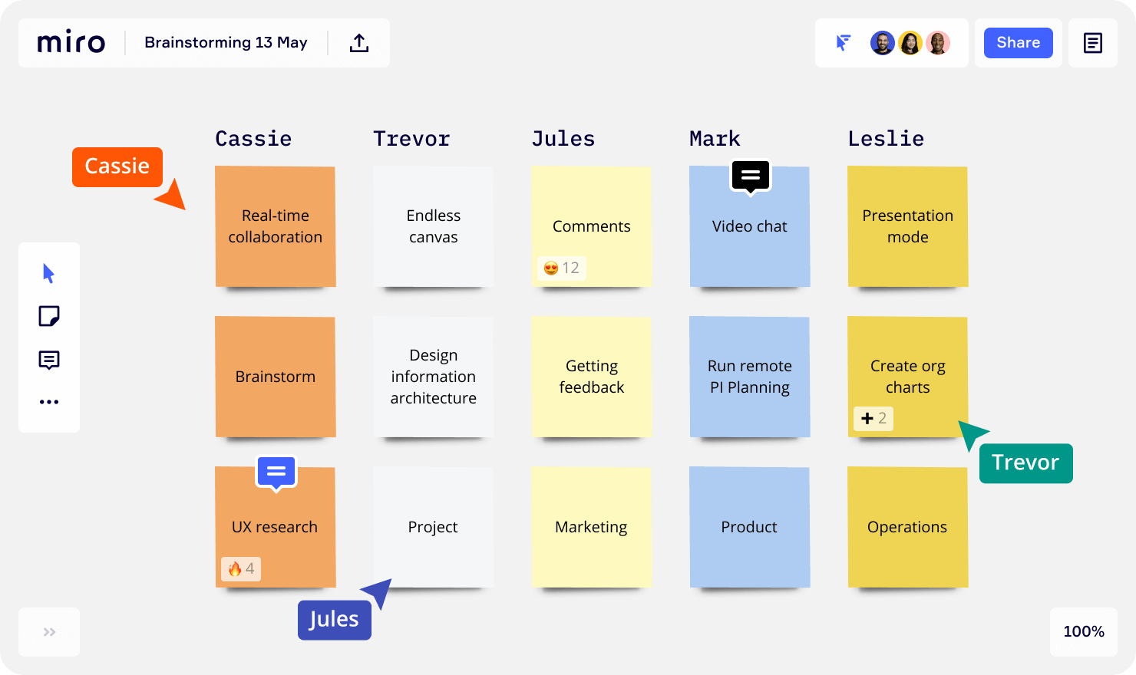Toggle heart-eyes reaction on Comments note
Screen dimensions: 1136x675
562,268
